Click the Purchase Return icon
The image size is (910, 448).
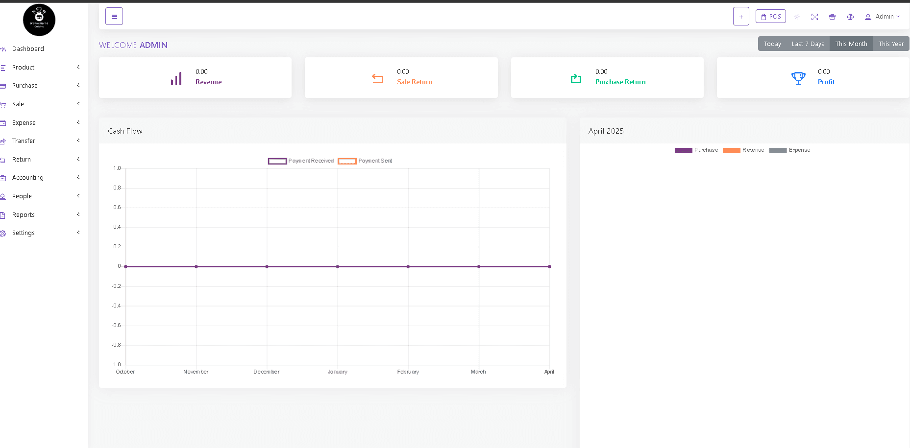tap(576, 78)
